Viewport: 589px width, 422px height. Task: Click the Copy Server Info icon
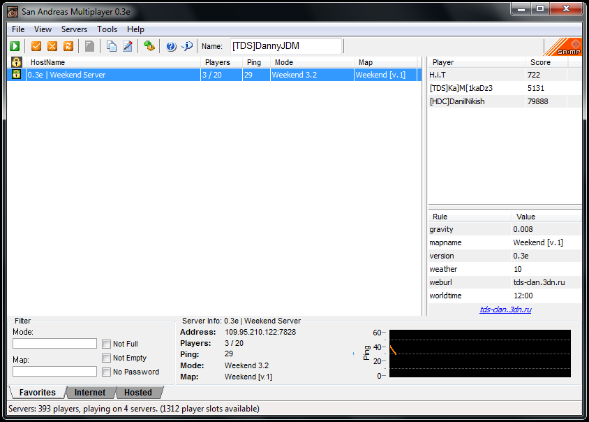tap(112, 46)
